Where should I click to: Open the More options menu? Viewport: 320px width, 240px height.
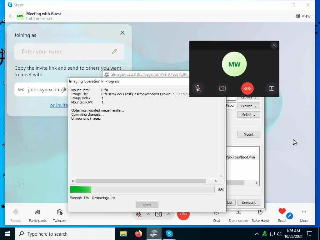click(x=304, y=216)
